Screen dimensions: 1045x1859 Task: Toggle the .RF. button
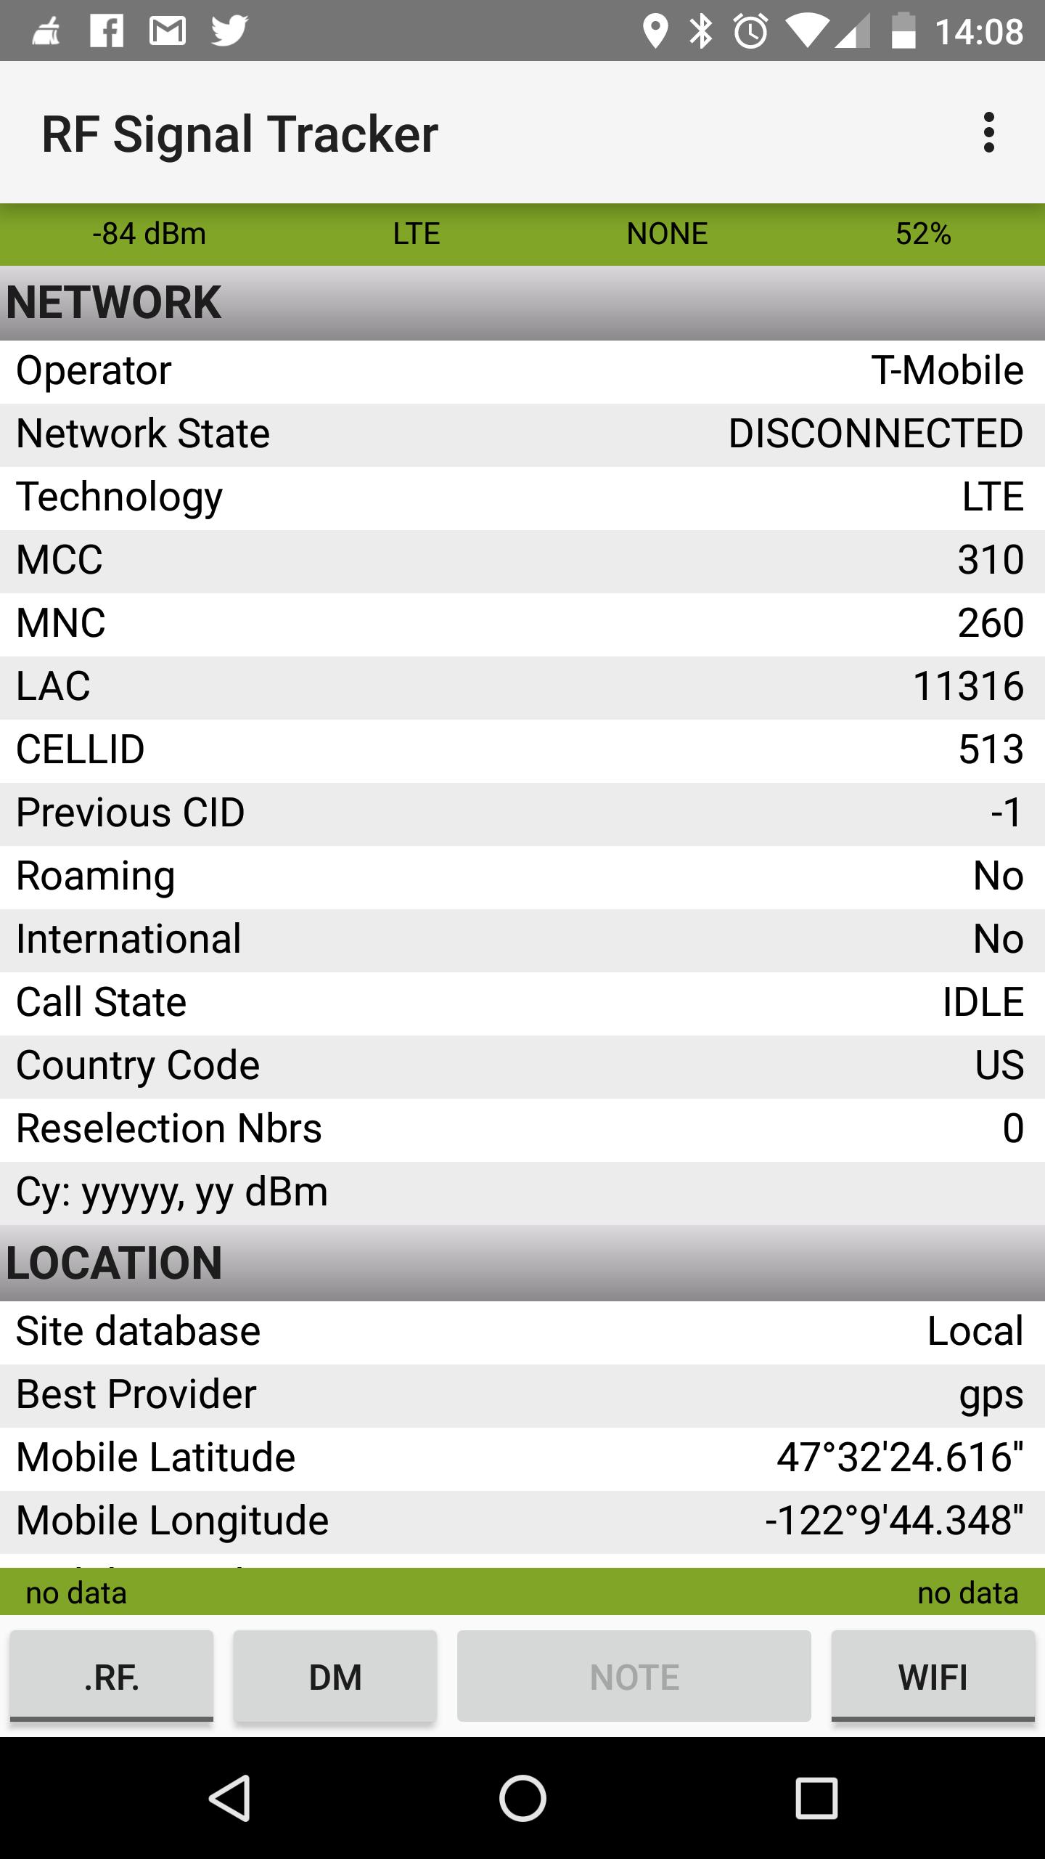click(x=112, y=1677)
